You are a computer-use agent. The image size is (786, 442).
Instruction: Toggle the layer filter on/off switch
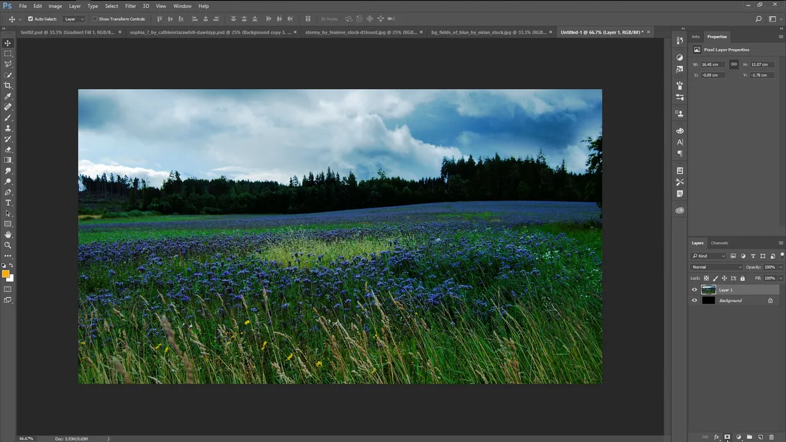[782, 255]
